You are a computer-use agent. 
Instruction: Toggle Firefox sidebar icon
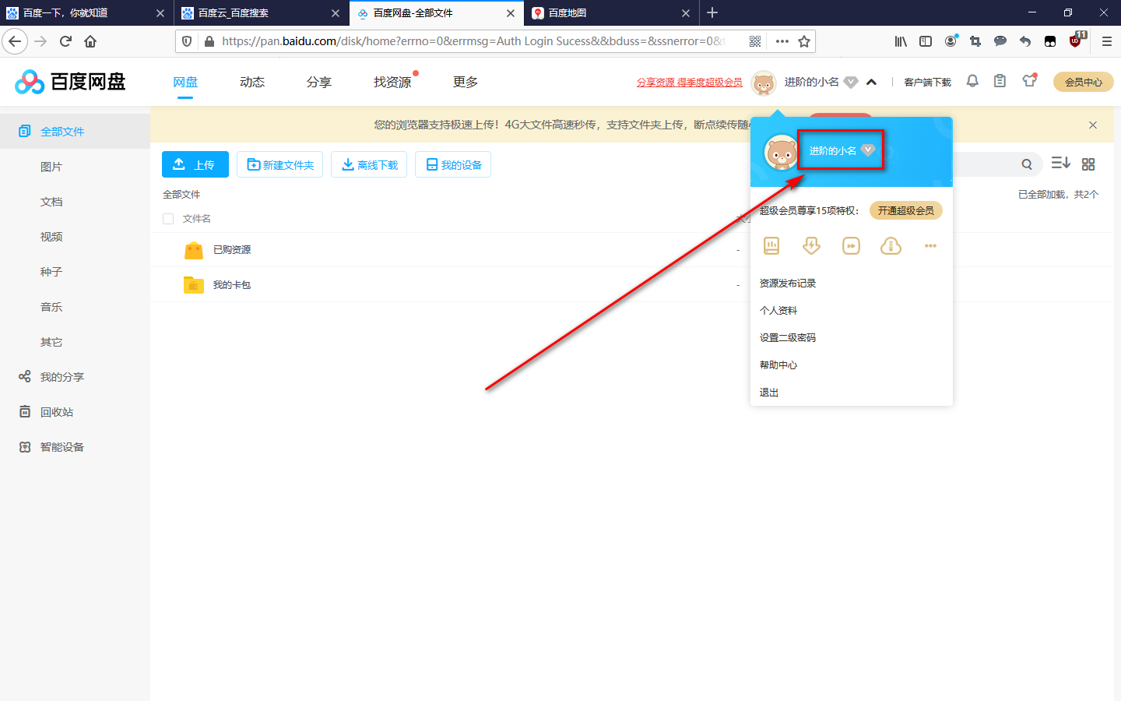[926, 41]
